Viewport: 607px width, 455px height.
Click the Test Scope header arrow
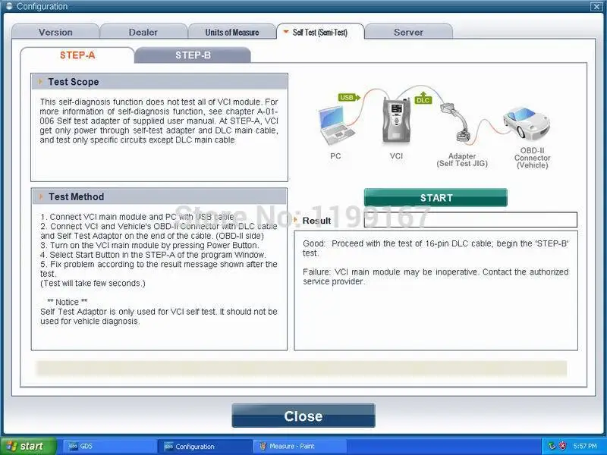click(x=40, y=82)
